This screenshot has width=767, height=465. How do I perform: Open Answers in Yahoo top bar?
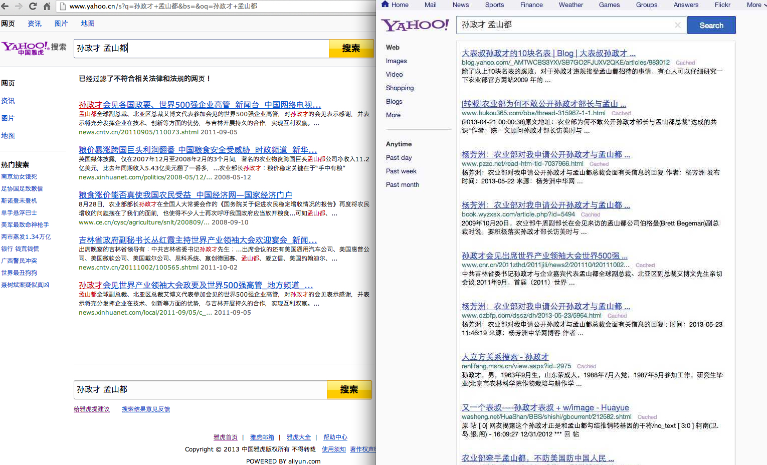[686, 5]
